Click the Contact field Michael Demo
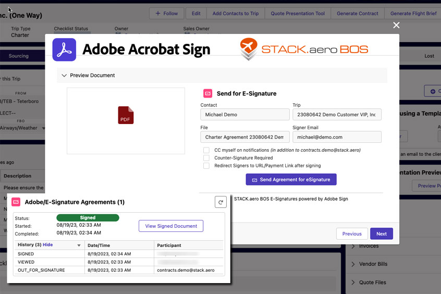The width and height of the screenshot is (441, 294). (245, 115)
